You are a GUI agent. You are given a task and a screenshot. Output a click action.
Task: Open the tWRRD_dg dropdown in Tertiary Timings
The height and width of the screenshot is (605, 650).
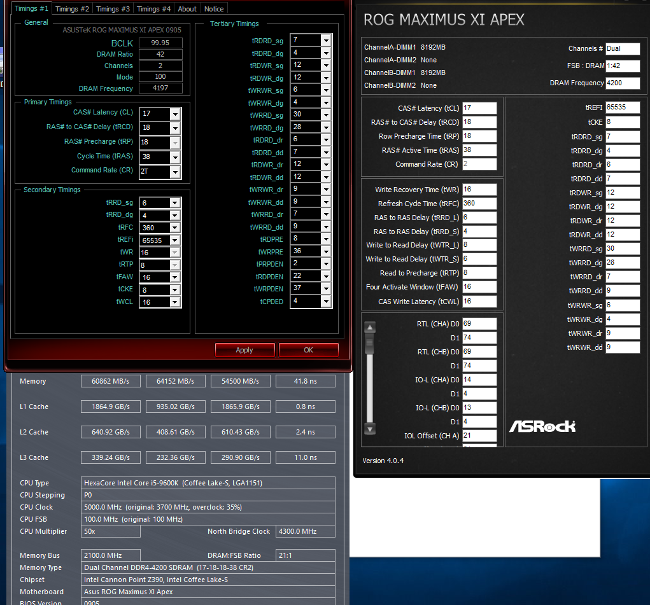pos(326,127)
